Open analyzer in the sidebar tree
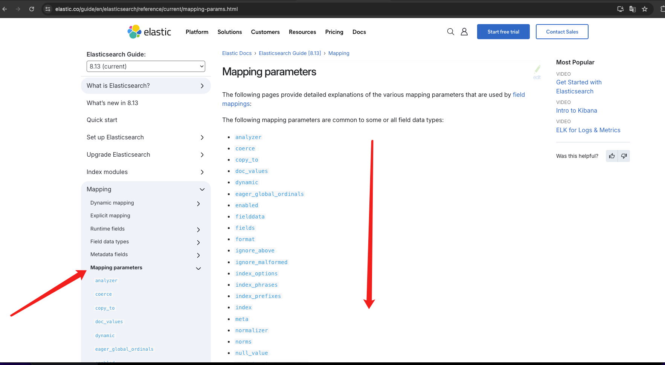Image resolution: width=665 pixels, height=365 pixels. pos(106,281)
